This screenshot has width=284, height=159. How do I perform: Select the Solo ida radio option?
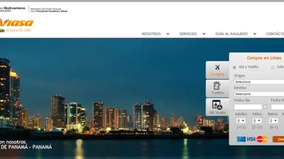(x=273, y=67)
